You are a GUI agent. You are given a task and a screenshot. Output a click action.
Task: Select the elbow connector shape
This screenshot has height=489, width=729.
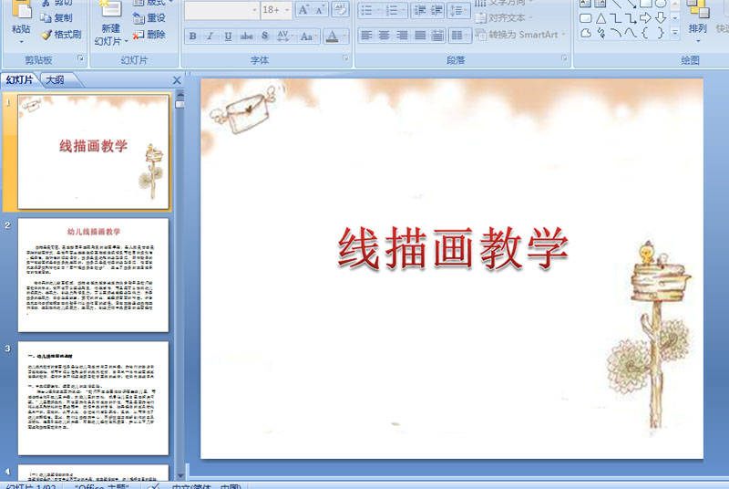click(616, 18)
